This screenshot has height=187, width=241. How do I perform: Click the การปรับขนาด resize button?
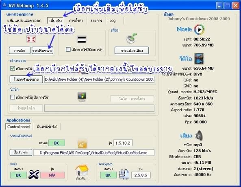pos(42,51)
